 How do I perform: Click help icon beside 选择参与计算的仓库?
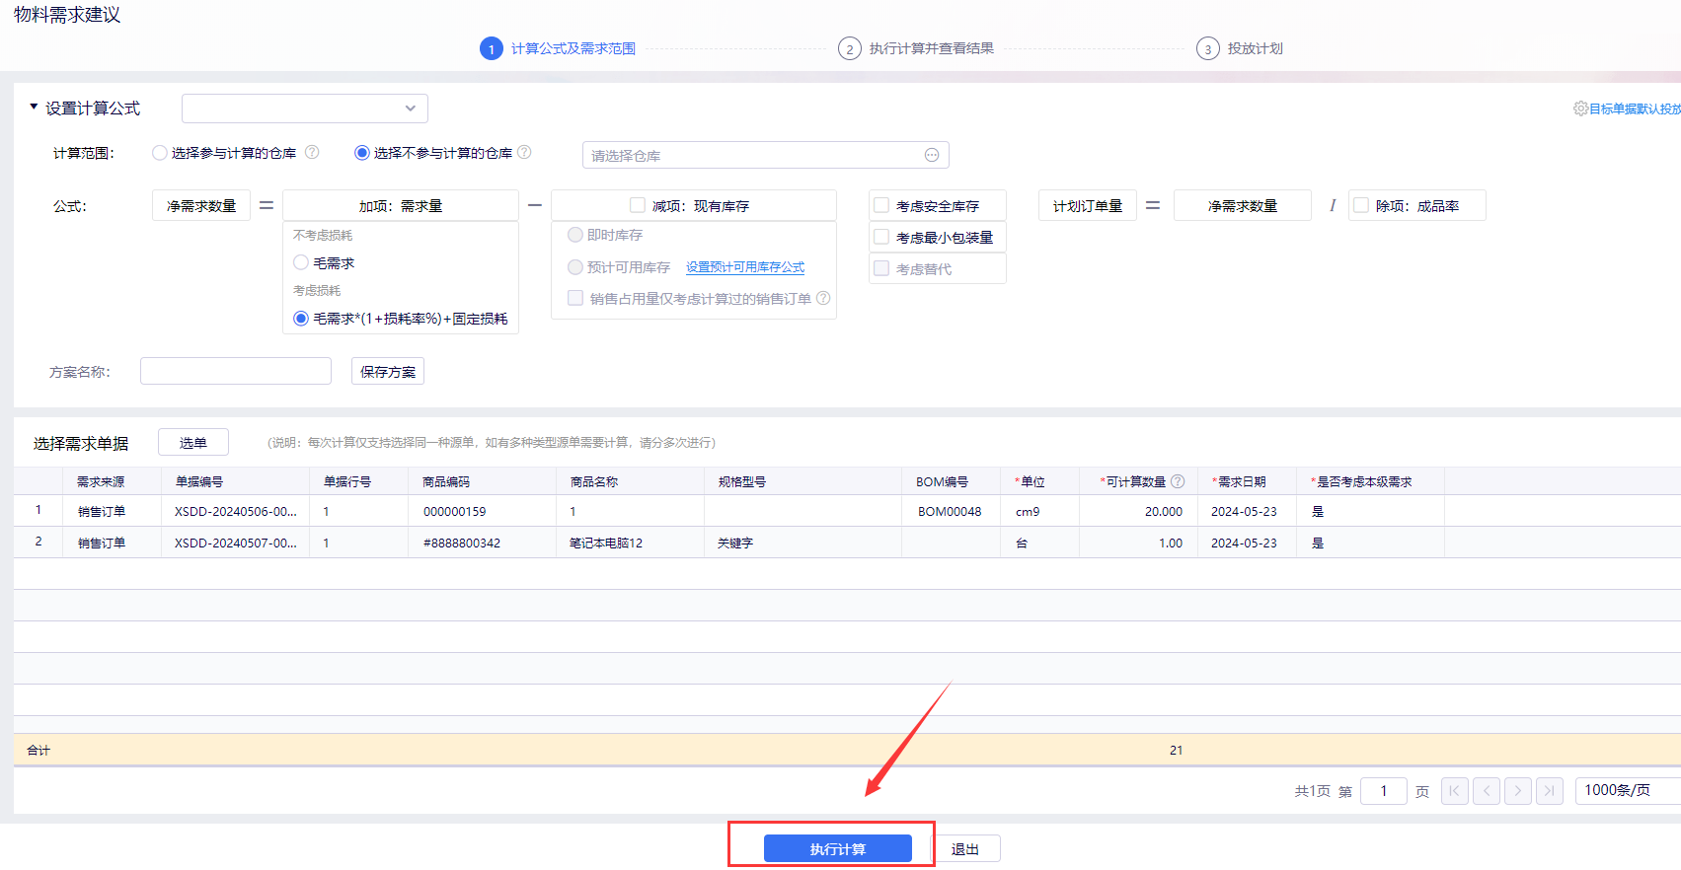(312, 152)
